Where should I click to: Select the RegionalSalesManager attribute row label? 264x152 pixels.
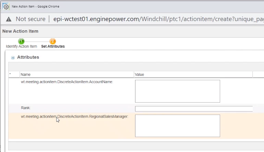coord(75,117)
